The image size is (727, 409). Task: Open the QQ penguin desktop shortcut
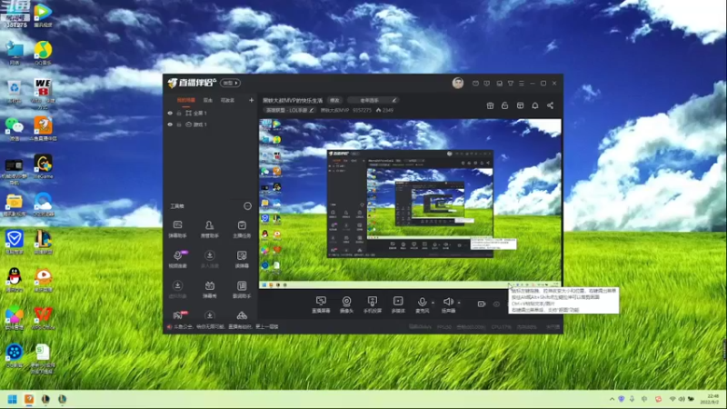pyautogui.click(x=15, y=279)
